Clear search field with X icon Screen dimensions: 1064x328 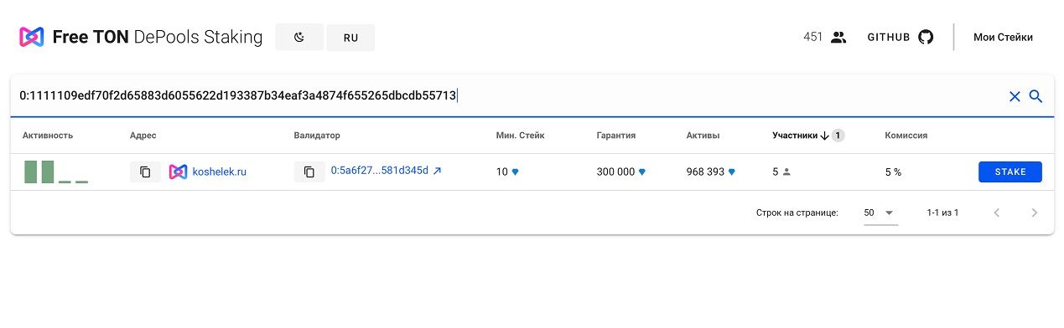pos(1015,96)
